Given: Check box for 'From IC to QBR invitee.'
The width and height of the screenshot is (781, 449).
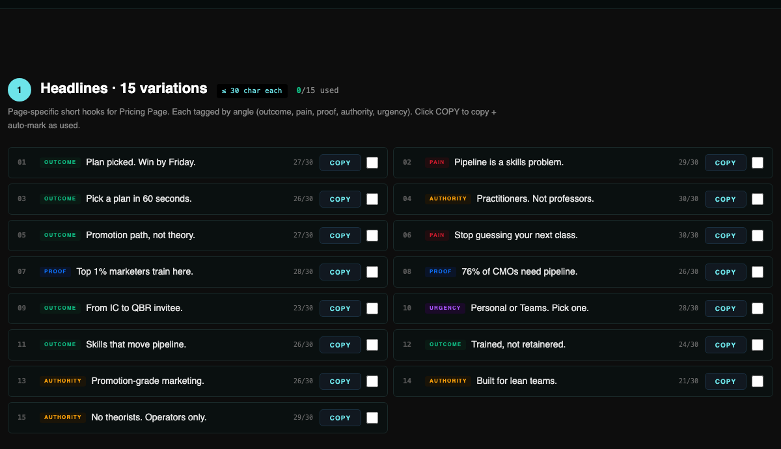Looking at the screenshot, I should 372,308.
